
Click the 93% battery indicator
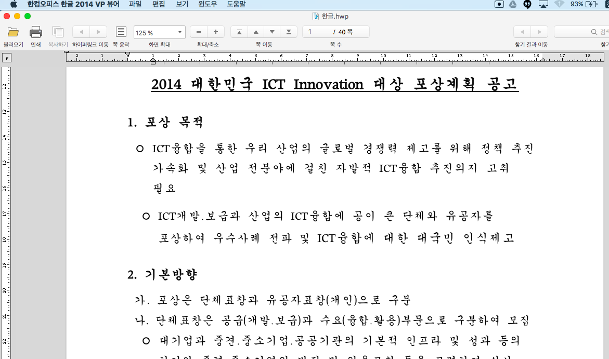click(x=584, y=4)
